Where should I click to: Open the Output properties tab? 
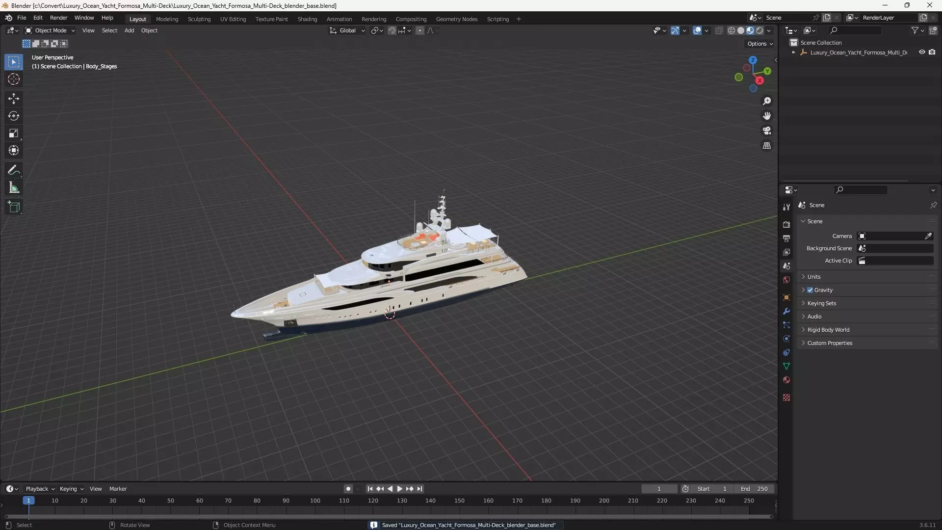click(x=786, y=238)
